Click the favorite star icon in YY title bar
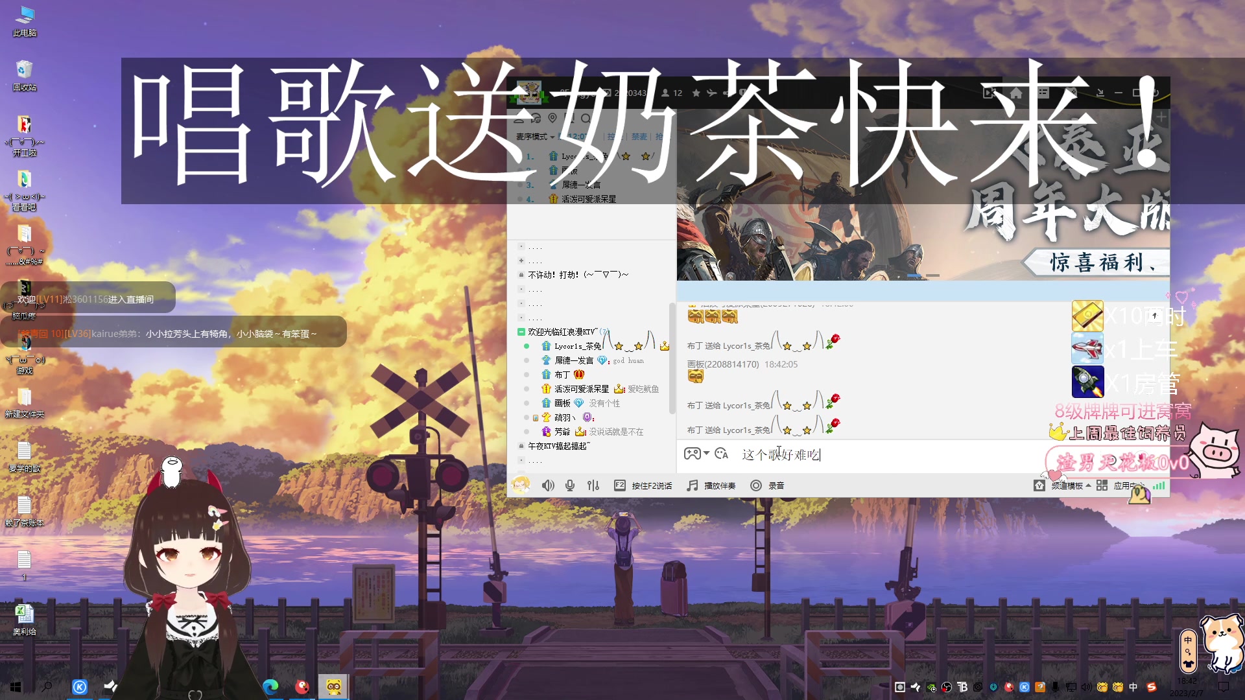Image resolution: width=1245 pixels, height=700 pixels. pyautogui.click(x=696, y=93)
